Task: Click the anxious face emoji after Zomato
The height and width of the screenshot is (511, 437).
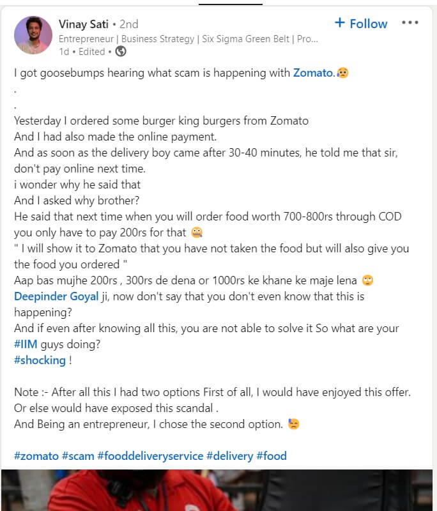Action: click(343, 73)
